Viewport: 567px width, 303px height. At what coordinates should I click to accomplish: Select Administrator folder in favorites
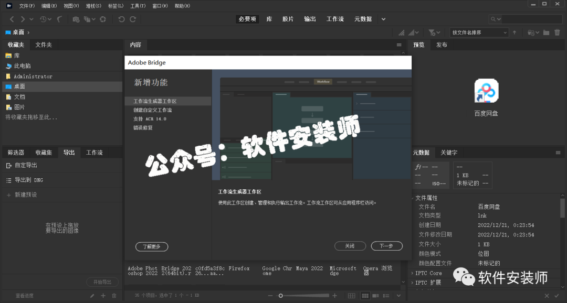click(x=62, y=76)
